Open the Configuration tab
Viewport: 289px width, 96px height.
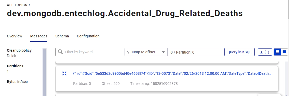coord(88,36)
